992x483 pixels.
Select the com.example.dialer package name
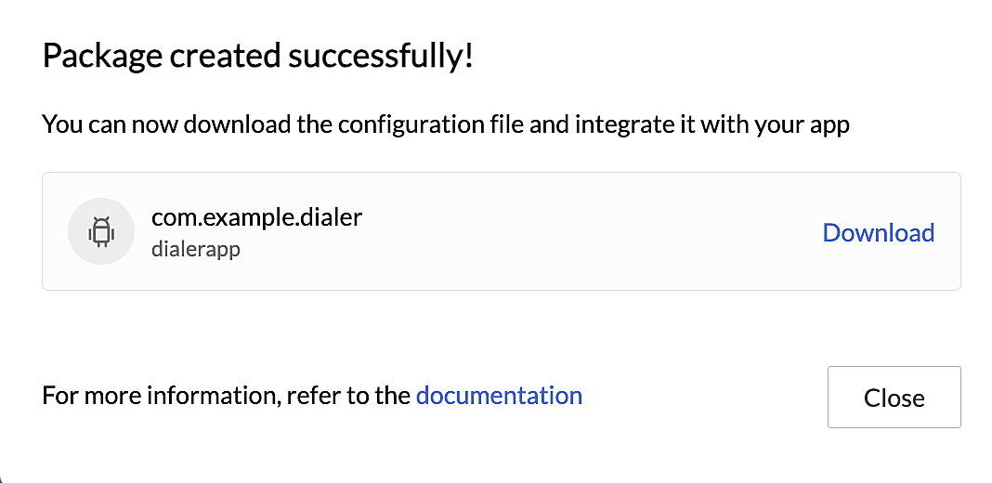[x=257, y=217]
